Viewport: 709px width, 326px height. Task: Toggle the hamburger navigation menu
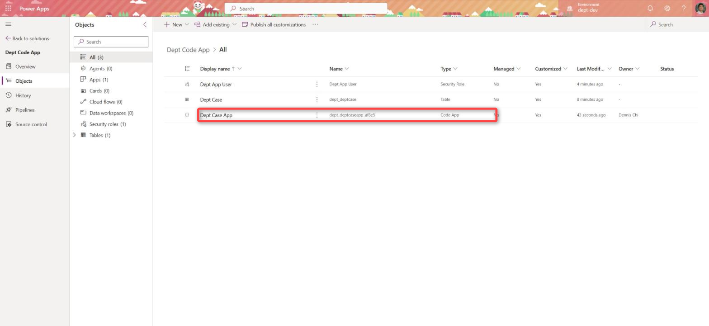(x=8, y=24)
